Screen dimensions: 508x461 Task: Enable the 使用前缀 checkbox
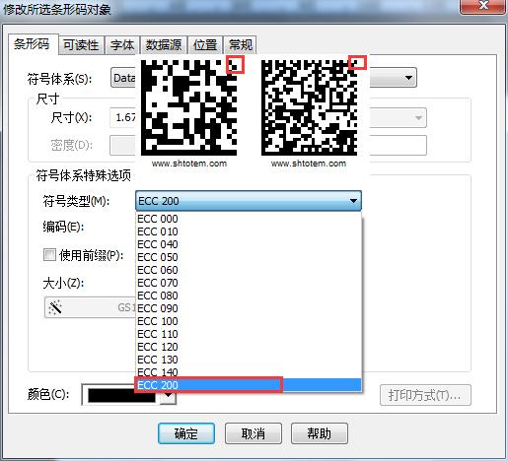pos(49,255)
